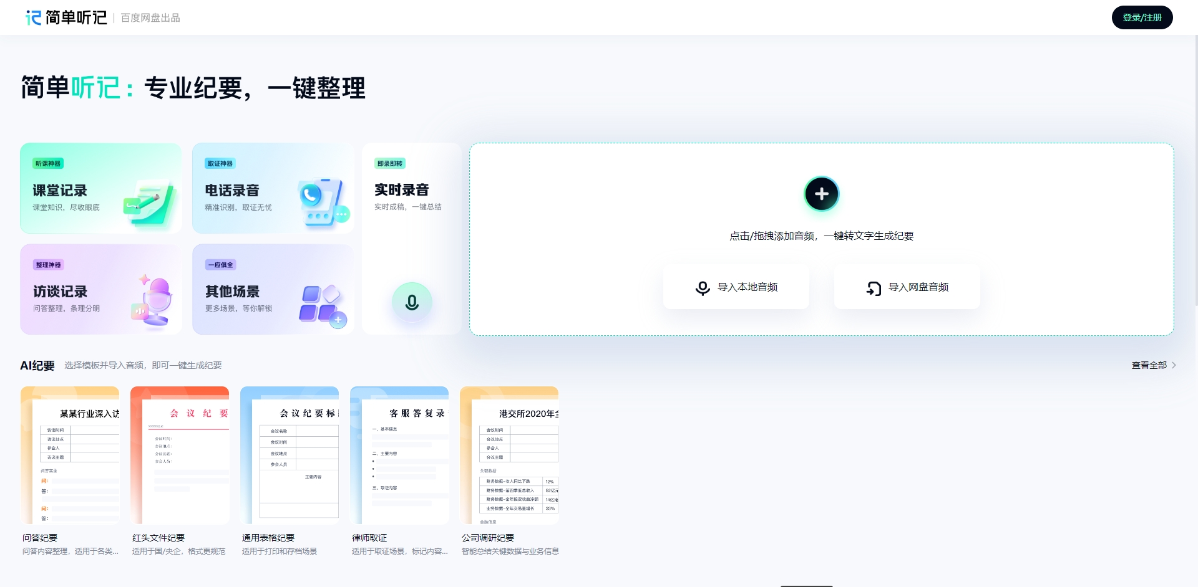Click microphone icon in 导入本地音频 button
1198x587 pixels.
[x=703, y=287]
